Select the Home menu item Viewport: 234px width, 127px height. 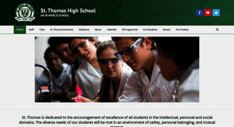(x=20, y=30)
